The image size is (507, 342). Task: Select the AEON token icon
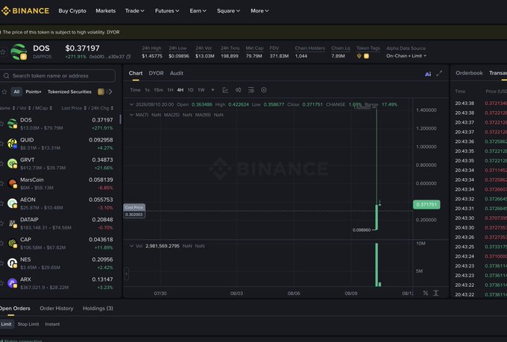(x=12, y=203)
